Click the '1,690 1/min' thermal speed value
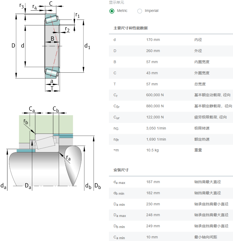This screenshot has width=233, height=241. (156, 139)
